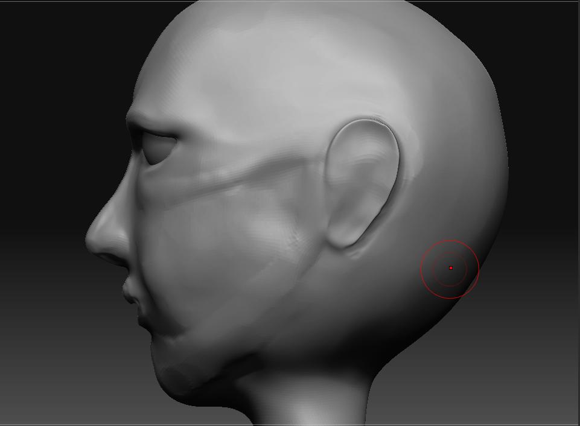The image size is (580, 426).
Task: Click the red dot at brush cursor center
Action: [x=450, y=268]
